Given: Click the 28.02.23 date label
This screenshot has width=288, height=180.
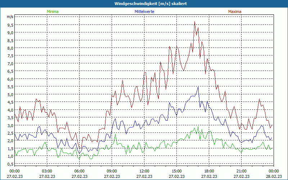Looking at the screenshot, I should coord(274,176).
